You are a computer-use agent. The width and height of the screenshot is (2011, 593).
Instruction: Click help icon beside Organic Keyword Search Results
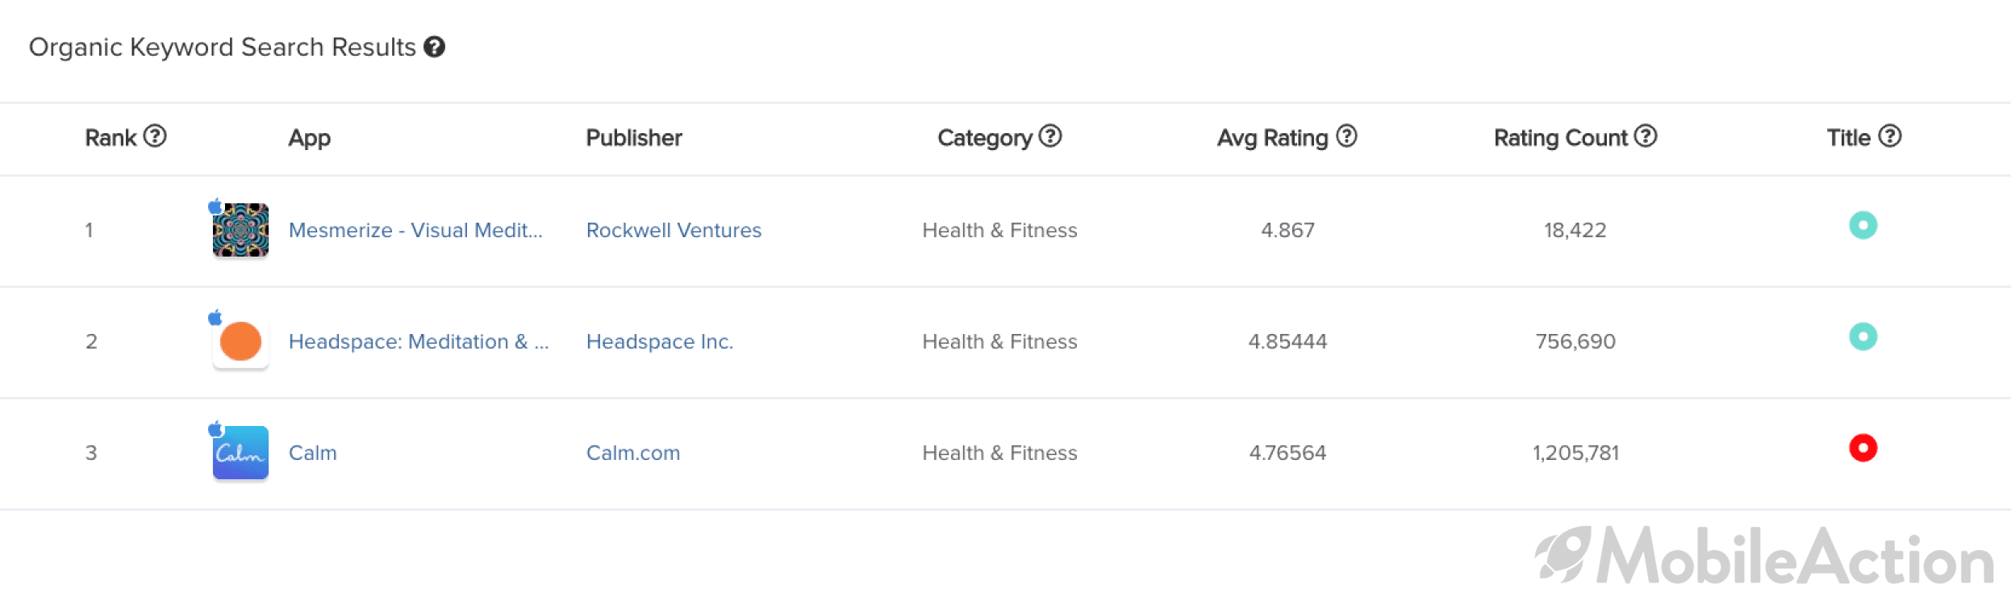pos(434,48)
